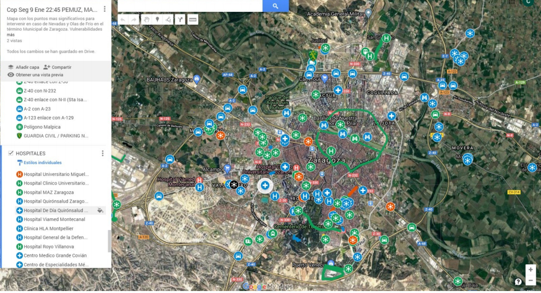Click the Compartir share button

[x=57, y=67]
